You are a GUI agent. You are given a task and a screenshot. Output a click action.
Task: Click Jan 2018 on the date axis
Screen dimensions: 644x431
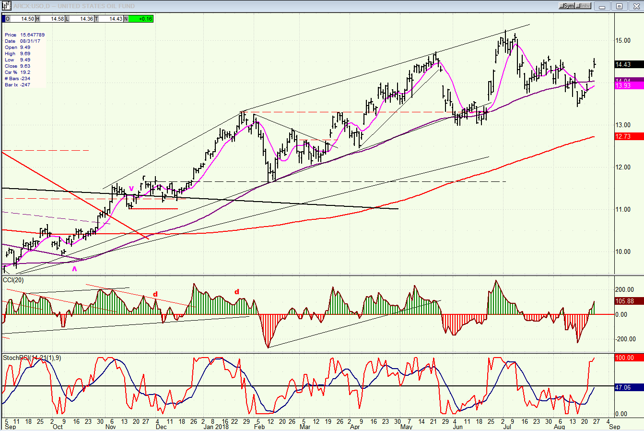click(x=216, y=427)
